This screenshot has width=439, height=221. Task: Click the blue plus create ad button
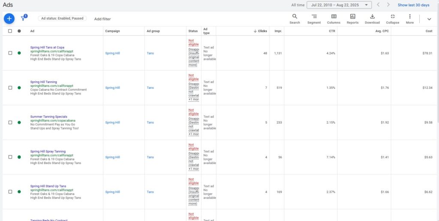9,19
